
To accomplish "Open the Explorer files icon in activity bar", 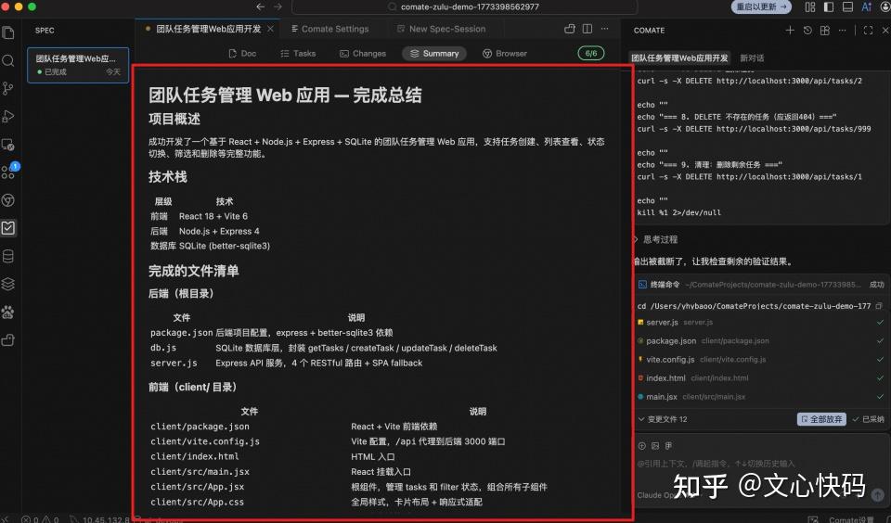I will click(x=8, y=33).
